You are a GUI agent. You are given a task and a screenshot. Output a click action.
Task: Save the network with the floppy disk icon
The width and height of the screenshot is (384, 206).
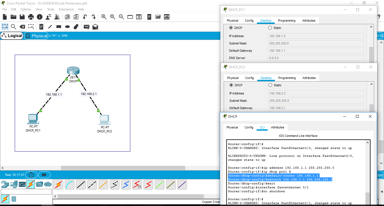[22, 17]
